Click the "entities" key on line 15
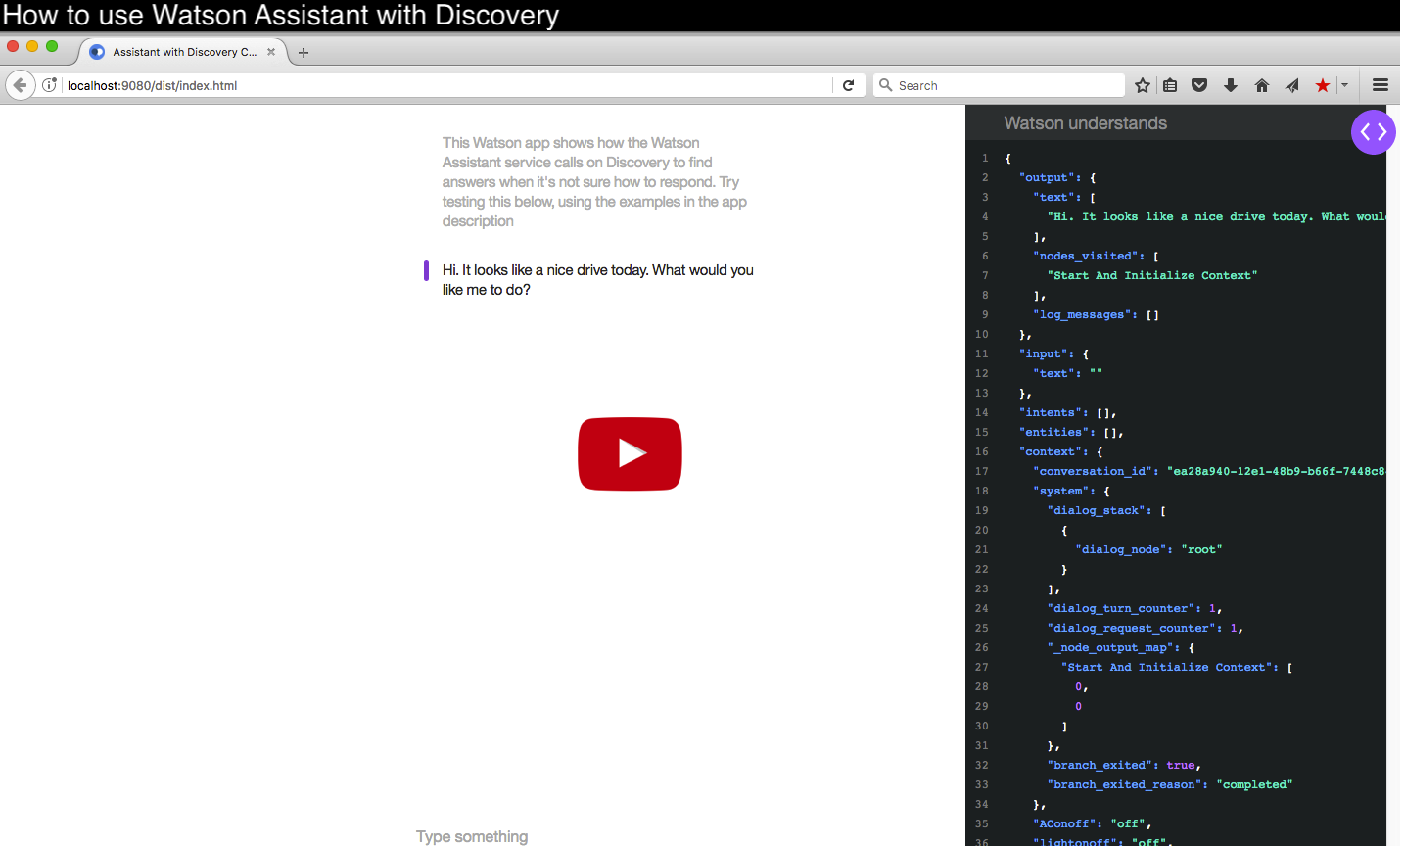This screenshot has height=847, width=1404. (x=1054, y=432)
